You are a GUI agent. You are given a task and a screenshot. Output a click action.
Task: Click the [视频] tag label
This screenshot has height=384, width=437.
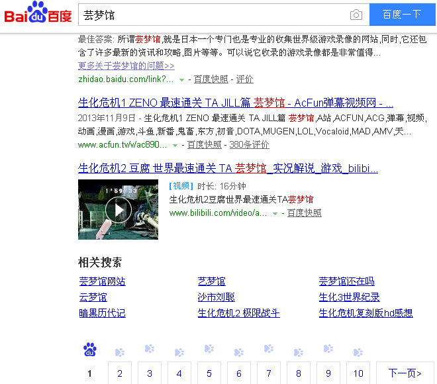181,186
